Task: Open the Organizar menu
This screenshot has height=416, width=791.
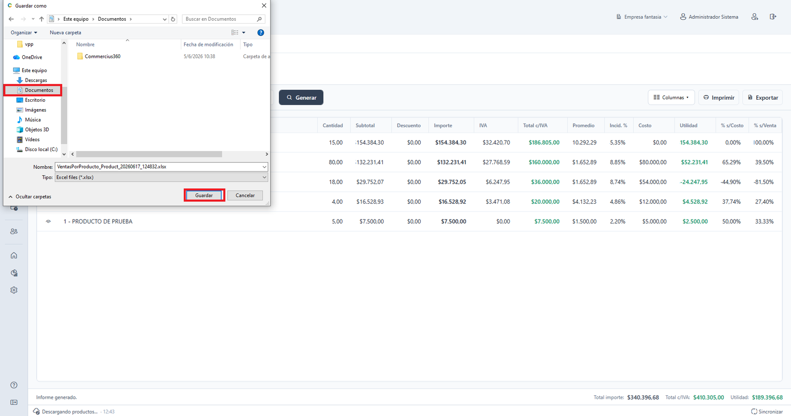Action: pyautogui.click(x=24, y=33)
